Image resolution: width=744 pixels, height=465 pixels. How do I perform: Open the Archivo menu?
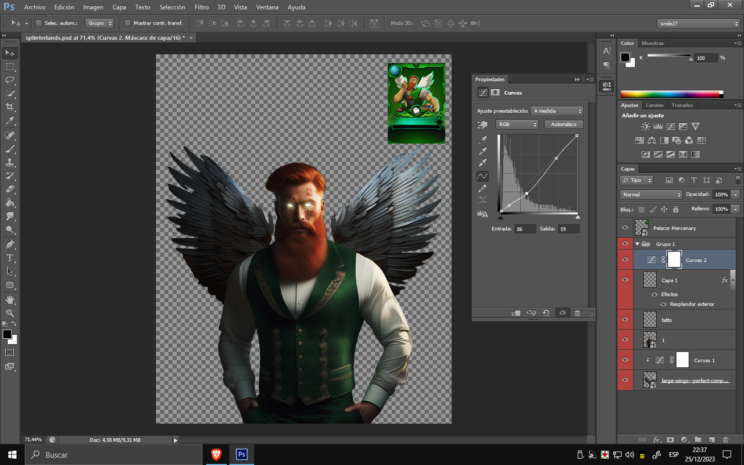35,8
